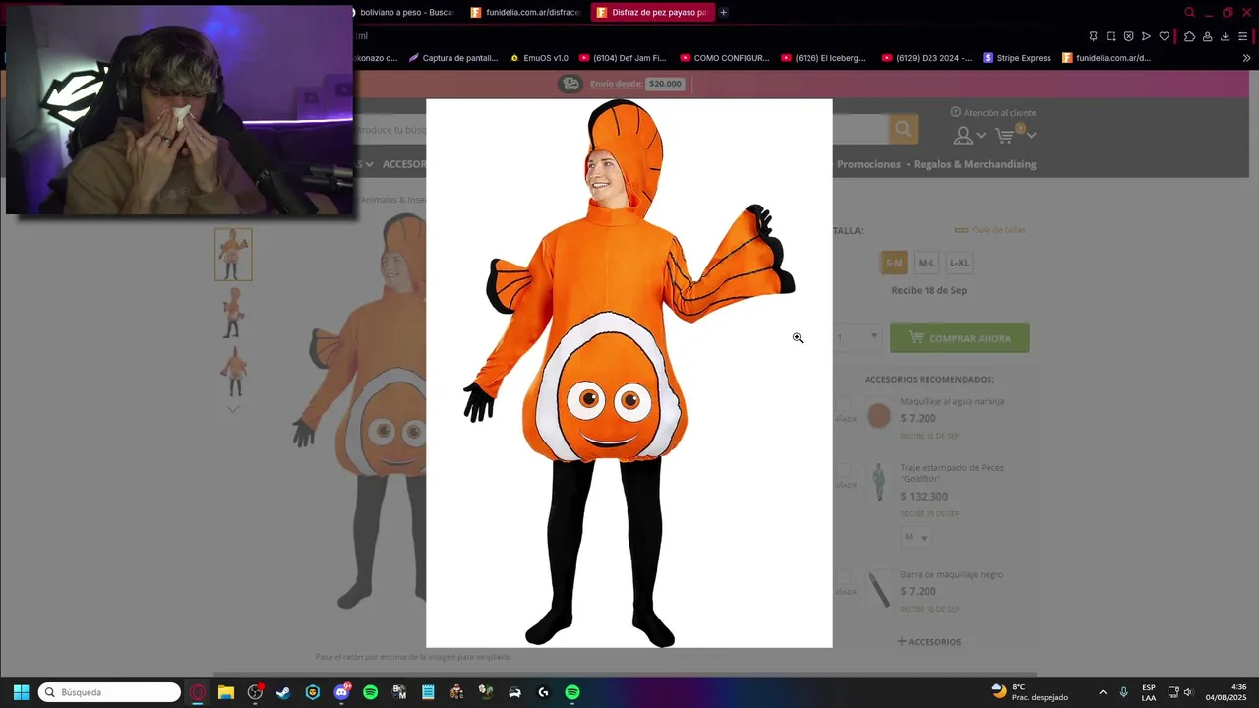Screen dimensions: 1259x708
Task: Open '(6126) El Iceberg...' bookmark
Action: click(x=823, y=58)
